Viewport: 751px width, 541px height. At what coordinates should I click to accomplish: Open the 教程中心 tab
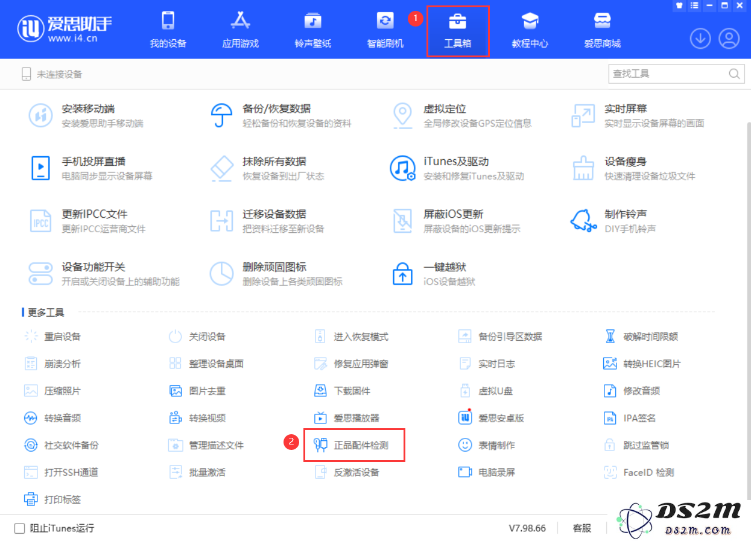[530, 30]
